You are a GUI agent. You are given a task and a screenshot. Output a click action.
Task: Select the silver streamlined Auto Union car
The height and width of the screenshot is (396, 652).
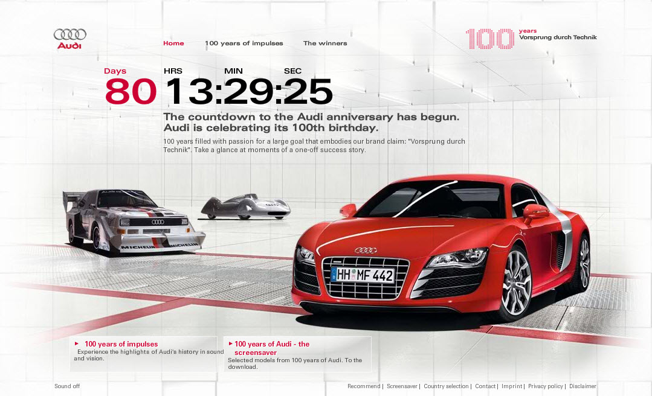tap(245, 206)
